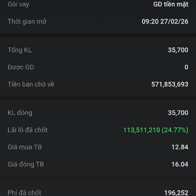The width and height of the screenshot is (196, 196).
Task: Select the 35,700 value beside KL đóng
Action: click(178, 113)
